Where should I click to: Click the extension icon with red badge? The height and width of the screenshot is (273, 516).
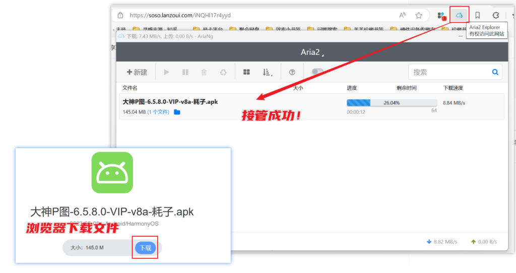[441, 16]
